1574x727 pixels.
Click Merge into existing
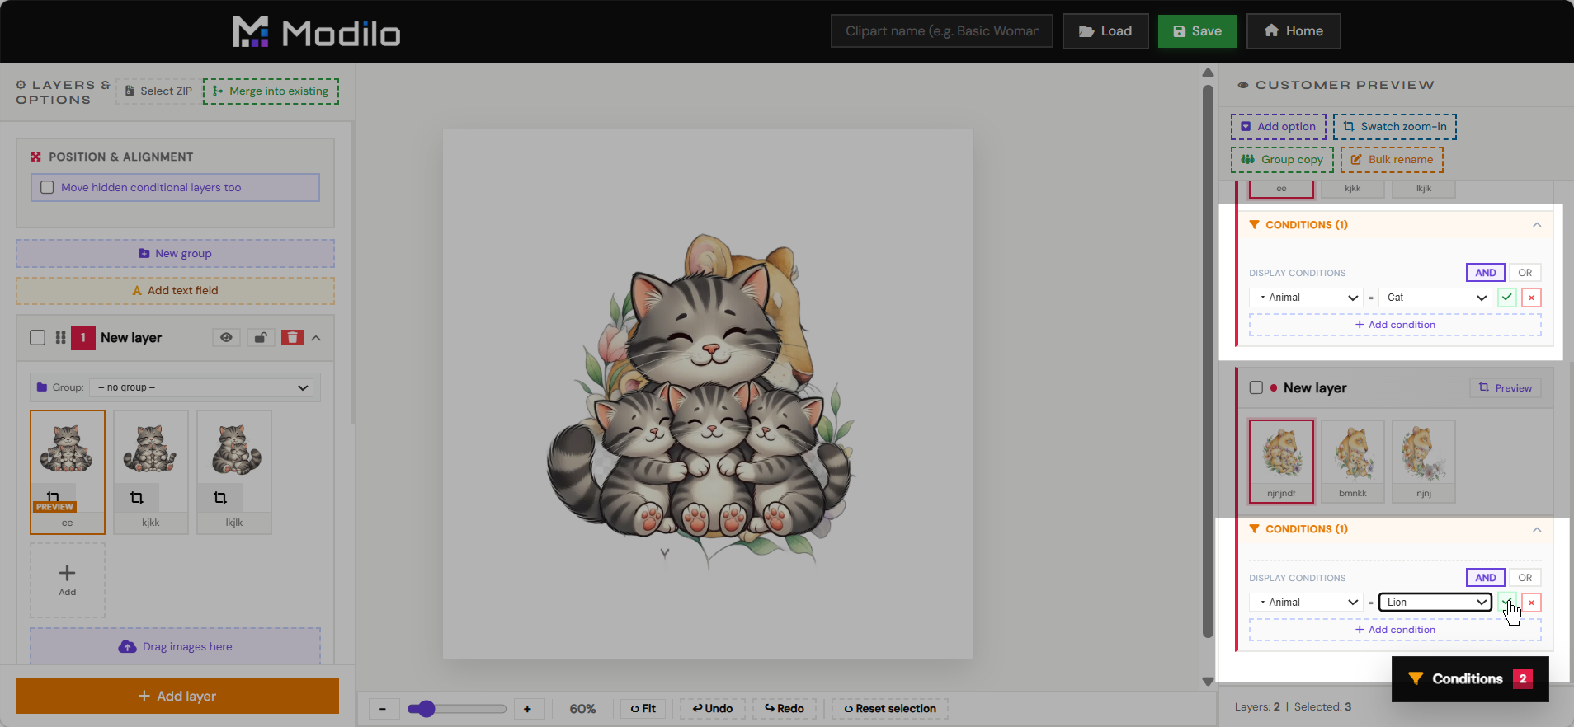(271, 91)
